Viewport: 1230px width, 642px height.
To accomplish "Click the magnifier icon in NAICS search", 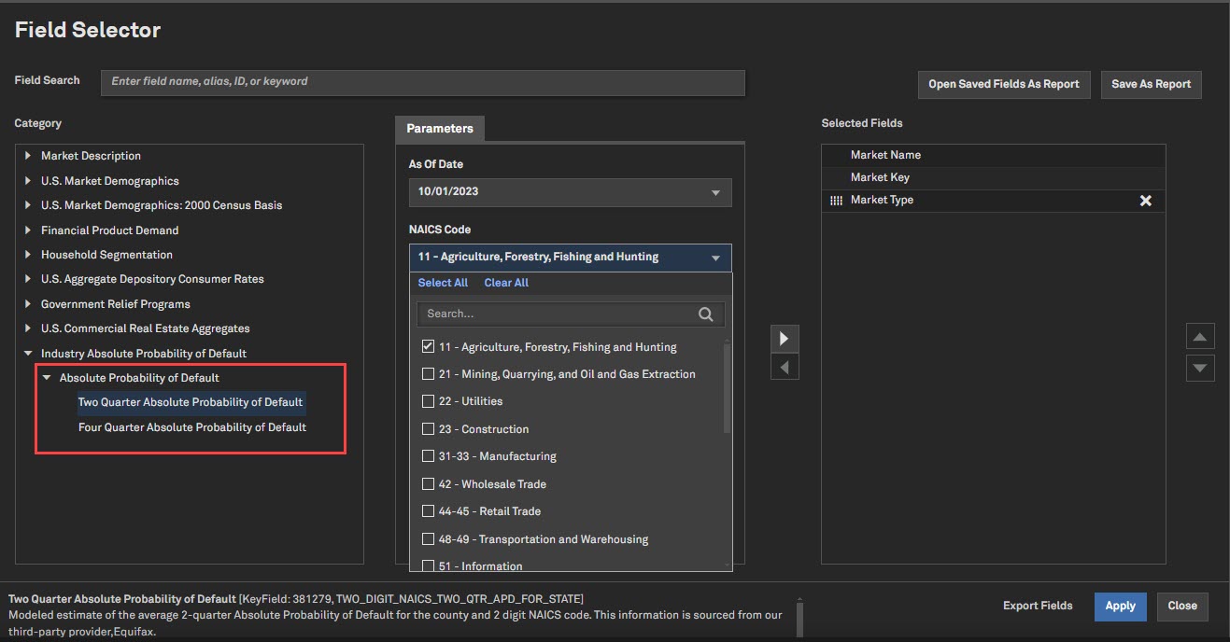I will 705,314.
